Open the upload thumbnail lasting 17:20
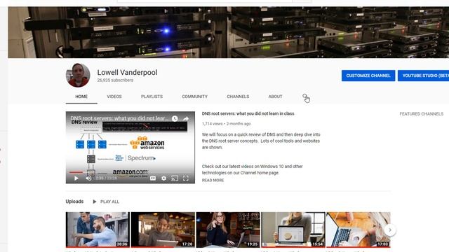The height and width of the screenshot is (252, 449). (x=163, y=230)
